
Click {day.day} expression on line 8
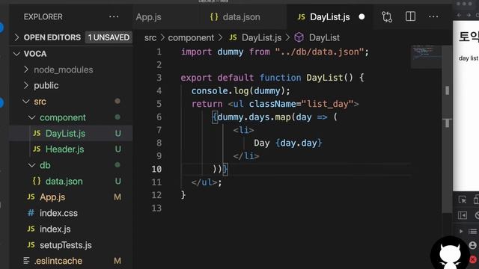click(299, 143)
